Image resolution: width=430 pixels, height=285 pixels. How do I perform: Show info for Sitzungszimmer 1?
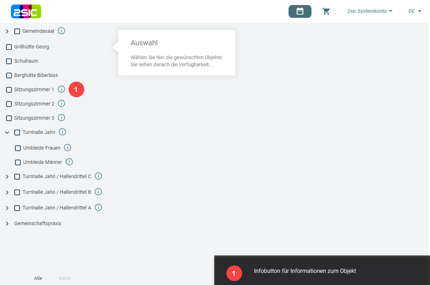click(61, 89)
